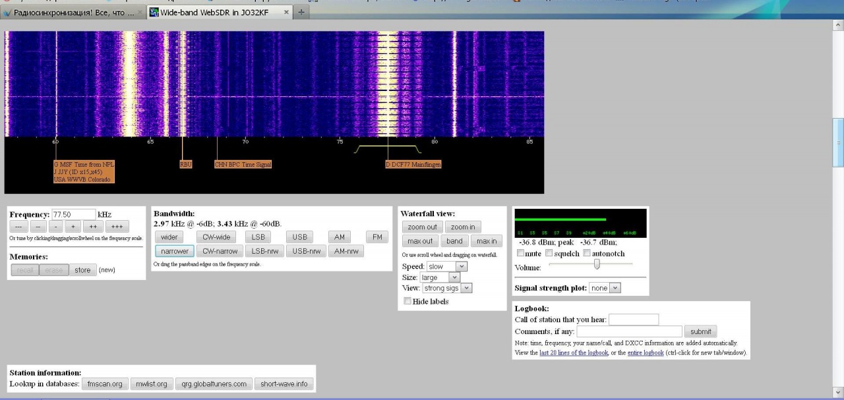Viewport: 844px width, 400px height.
Task: Click the zoom in waterfall button
Action: click(463, 227)
